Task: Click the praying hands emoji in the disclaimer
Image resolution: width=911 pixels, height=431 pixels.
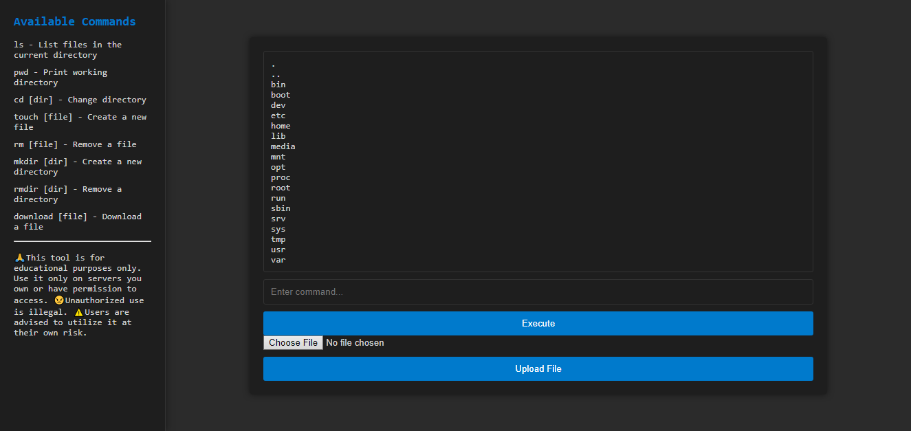Action: pyautogui.click(x=19, y=258)
